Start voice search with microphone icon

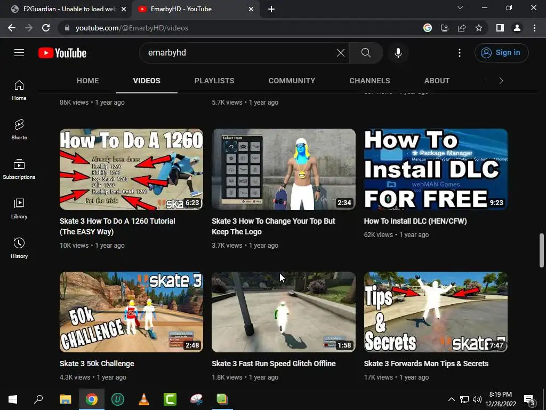pos(398,53)
